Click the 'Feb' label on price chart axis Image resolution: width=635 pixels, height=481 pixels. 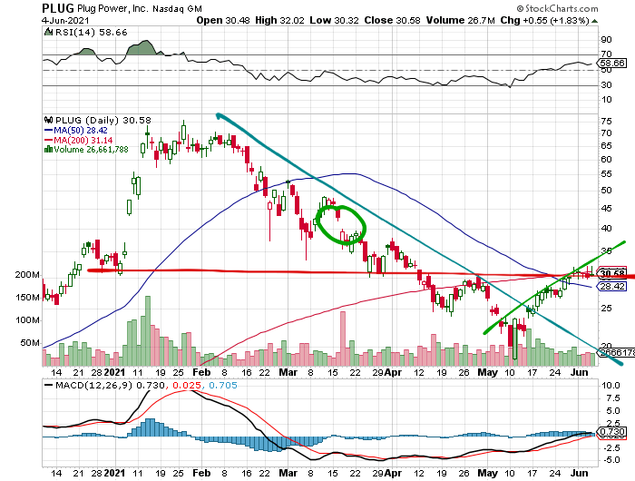[x=201, y=372]
